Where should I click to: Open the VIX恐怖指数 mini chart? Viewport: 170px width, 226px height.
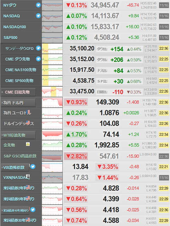52,167
